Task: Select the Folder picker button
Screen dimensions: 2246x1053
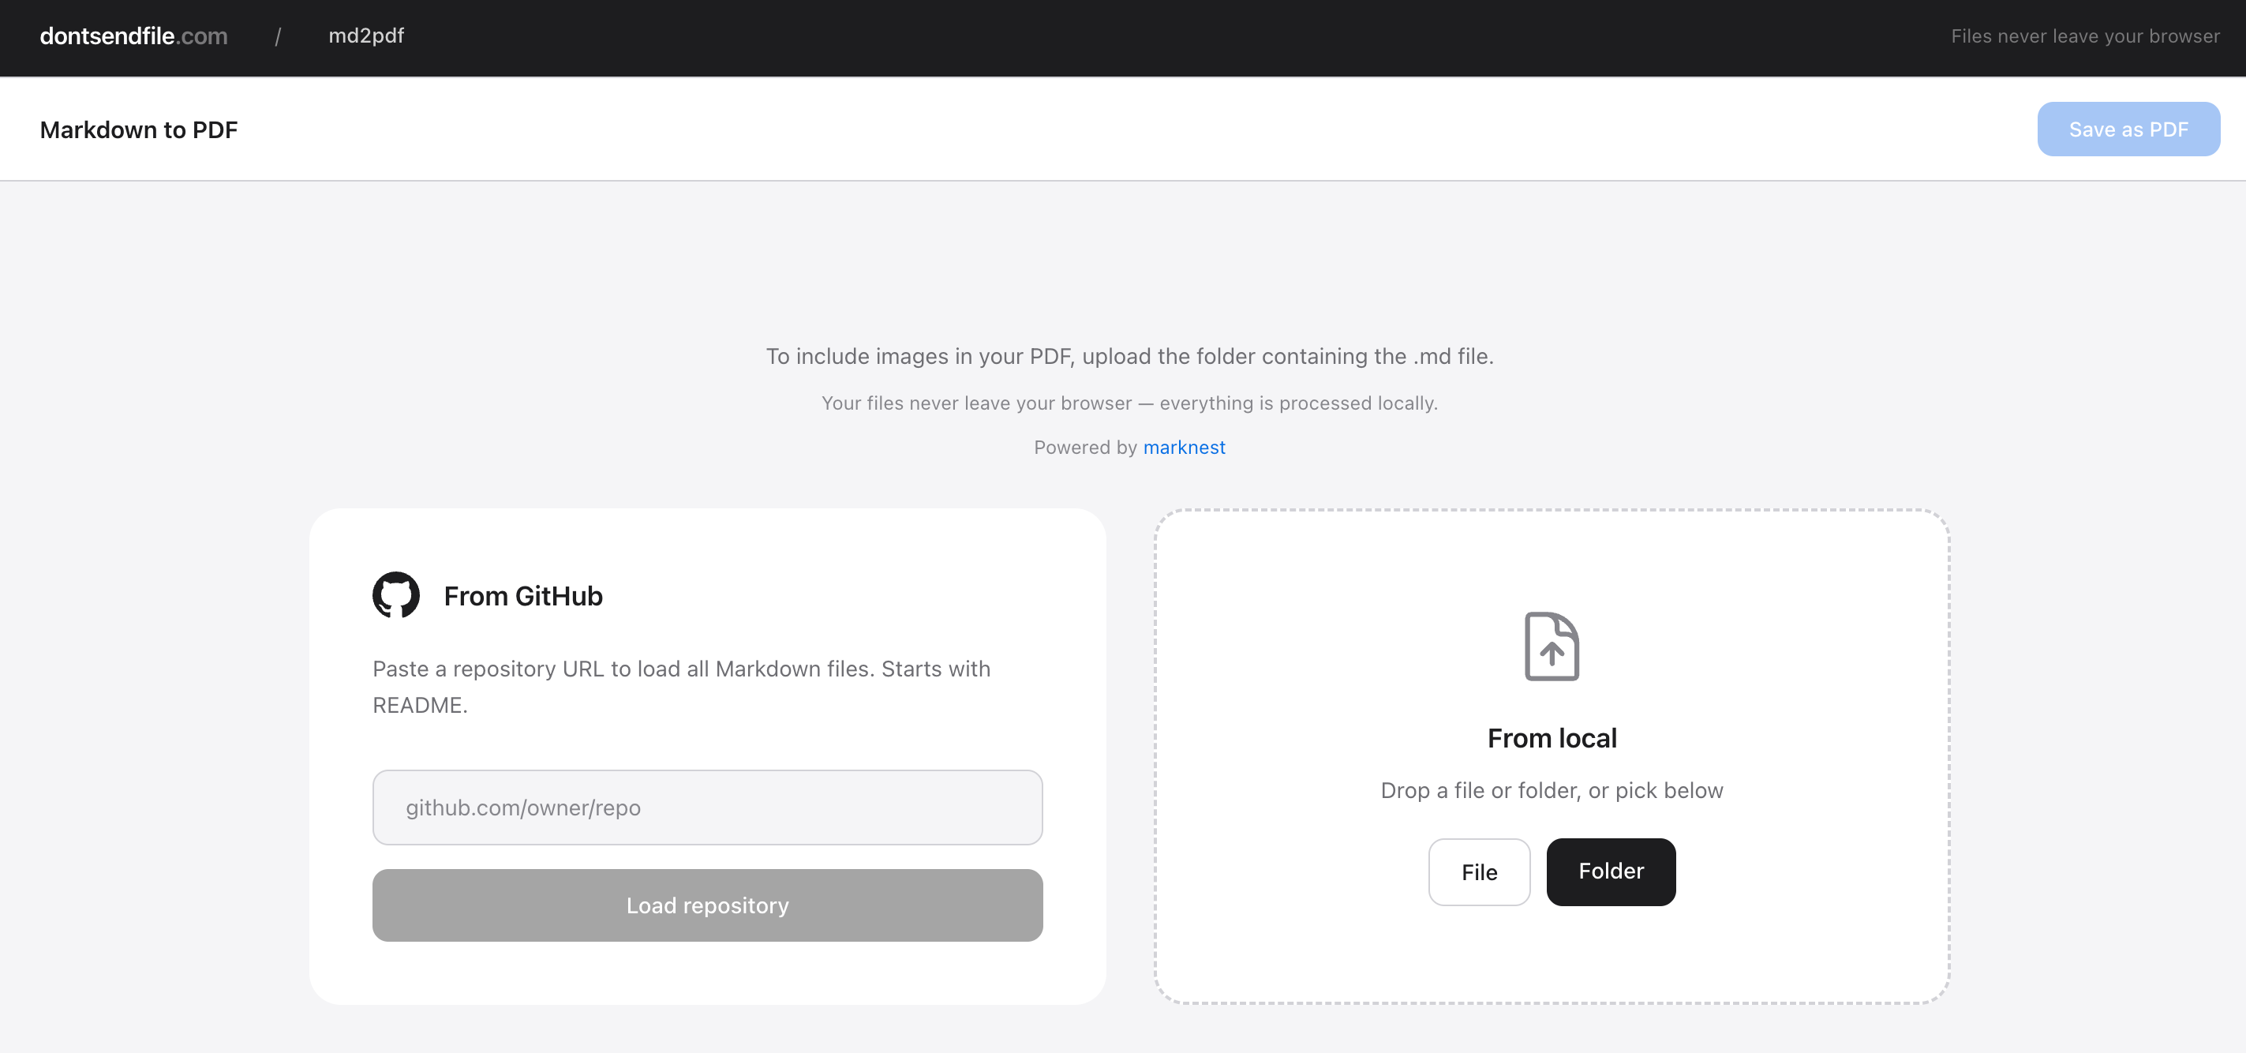Action: (1611, 871)
